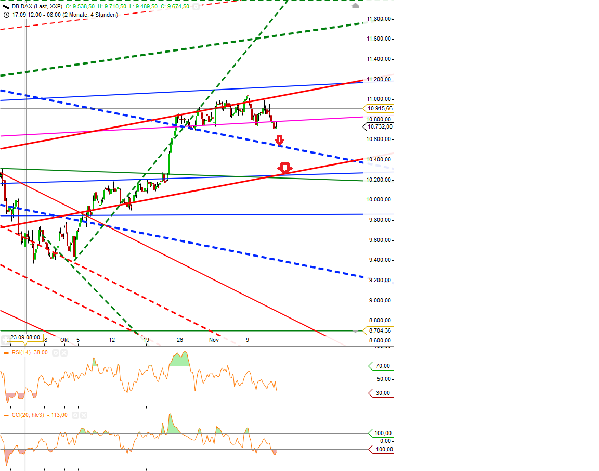Click the hollow red arrow marker near 10.400
Image resolution: width=599 pixels, height=471 pixels.
click(285, 167)
